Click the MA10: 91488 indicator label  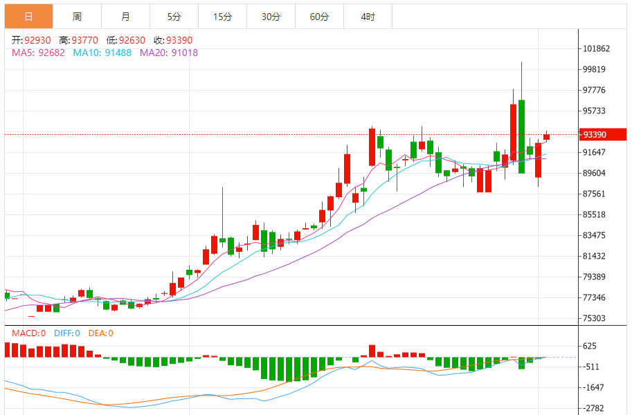[102, 53]
